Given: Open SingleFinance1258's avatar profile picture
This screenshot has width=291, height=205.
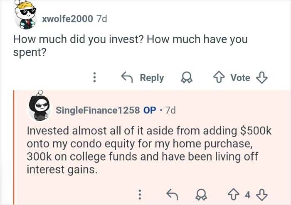Looking at the screenshot, I should click(39, 110).
